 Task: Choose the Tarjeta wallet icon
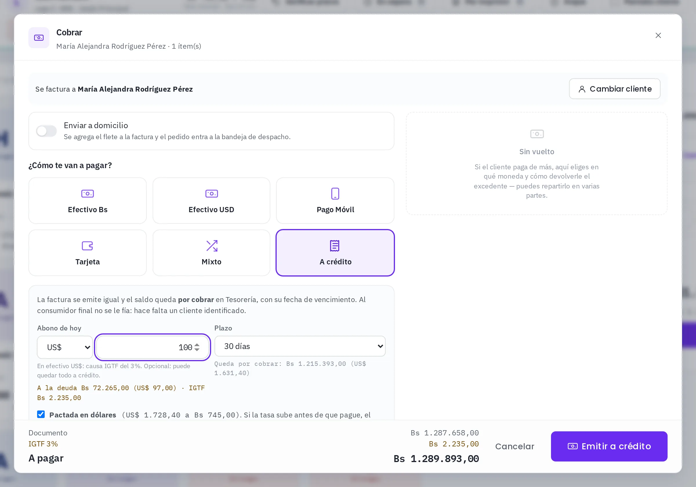click(x=88, y=246)
